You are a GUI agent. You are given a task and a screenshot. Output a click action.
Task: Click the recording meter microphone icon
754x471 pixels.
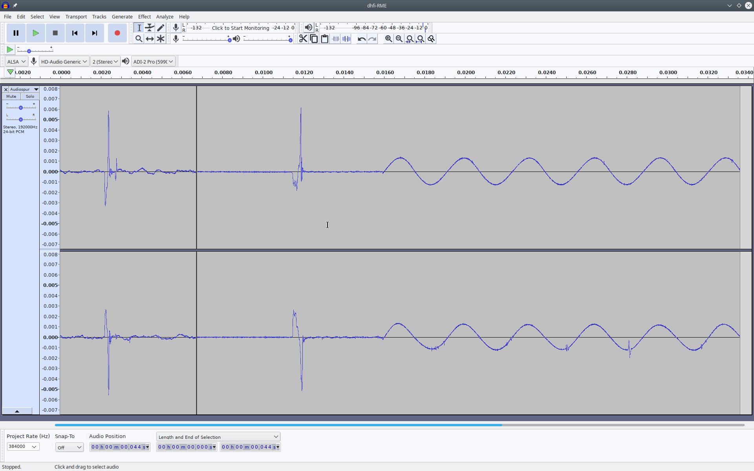tap(176, 27)
